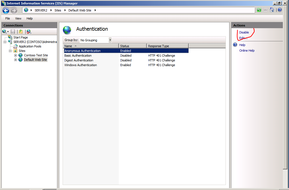Click Default Web Site in breadcrumb
This screenshot has width=289, height=190.
pyautogui.click(x=80, y=10)
